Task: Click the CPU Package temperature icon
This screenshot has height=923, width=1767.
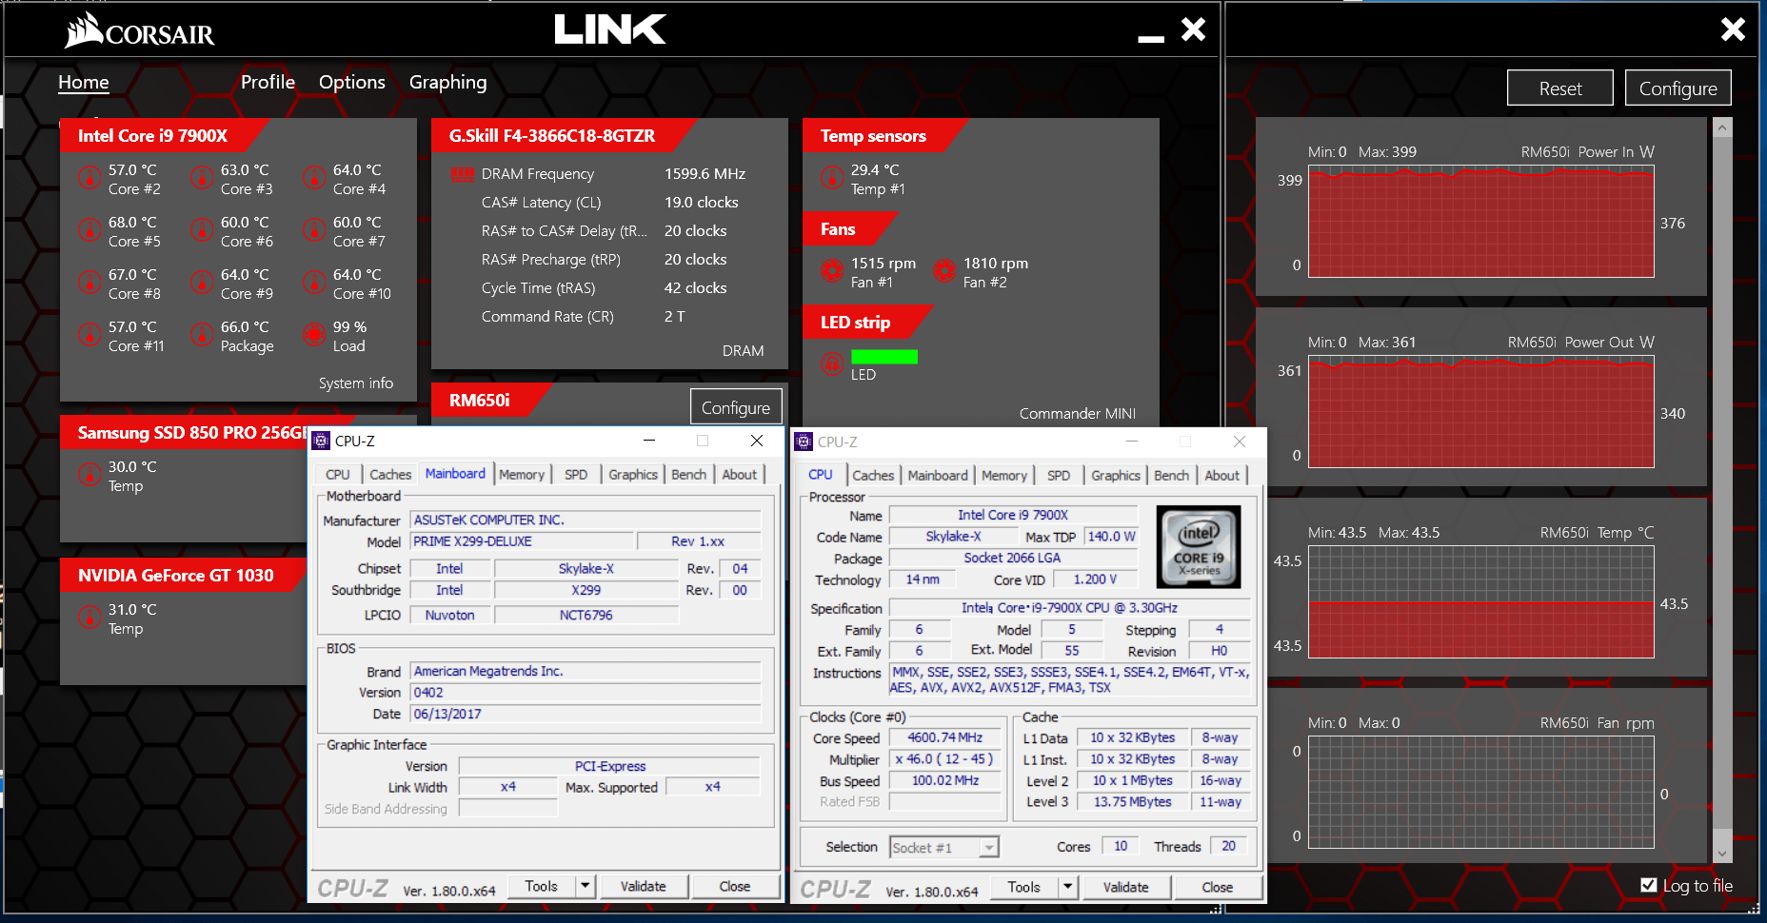Action: click(x=202, y=335)
